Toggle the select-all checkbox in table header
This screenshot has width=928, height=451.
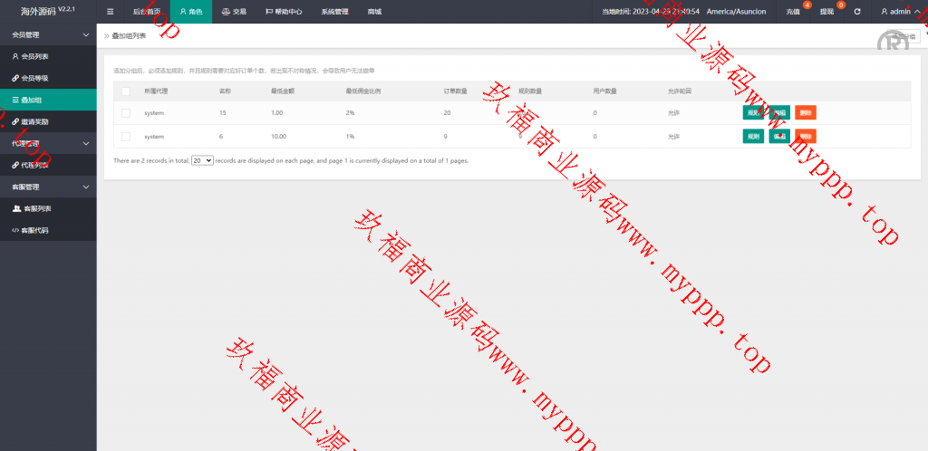126,91
